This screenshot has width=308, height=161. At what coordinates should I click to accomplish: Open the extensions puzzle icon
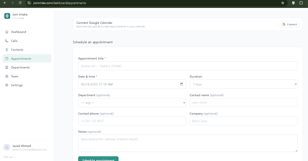click(x=301, y=3)
